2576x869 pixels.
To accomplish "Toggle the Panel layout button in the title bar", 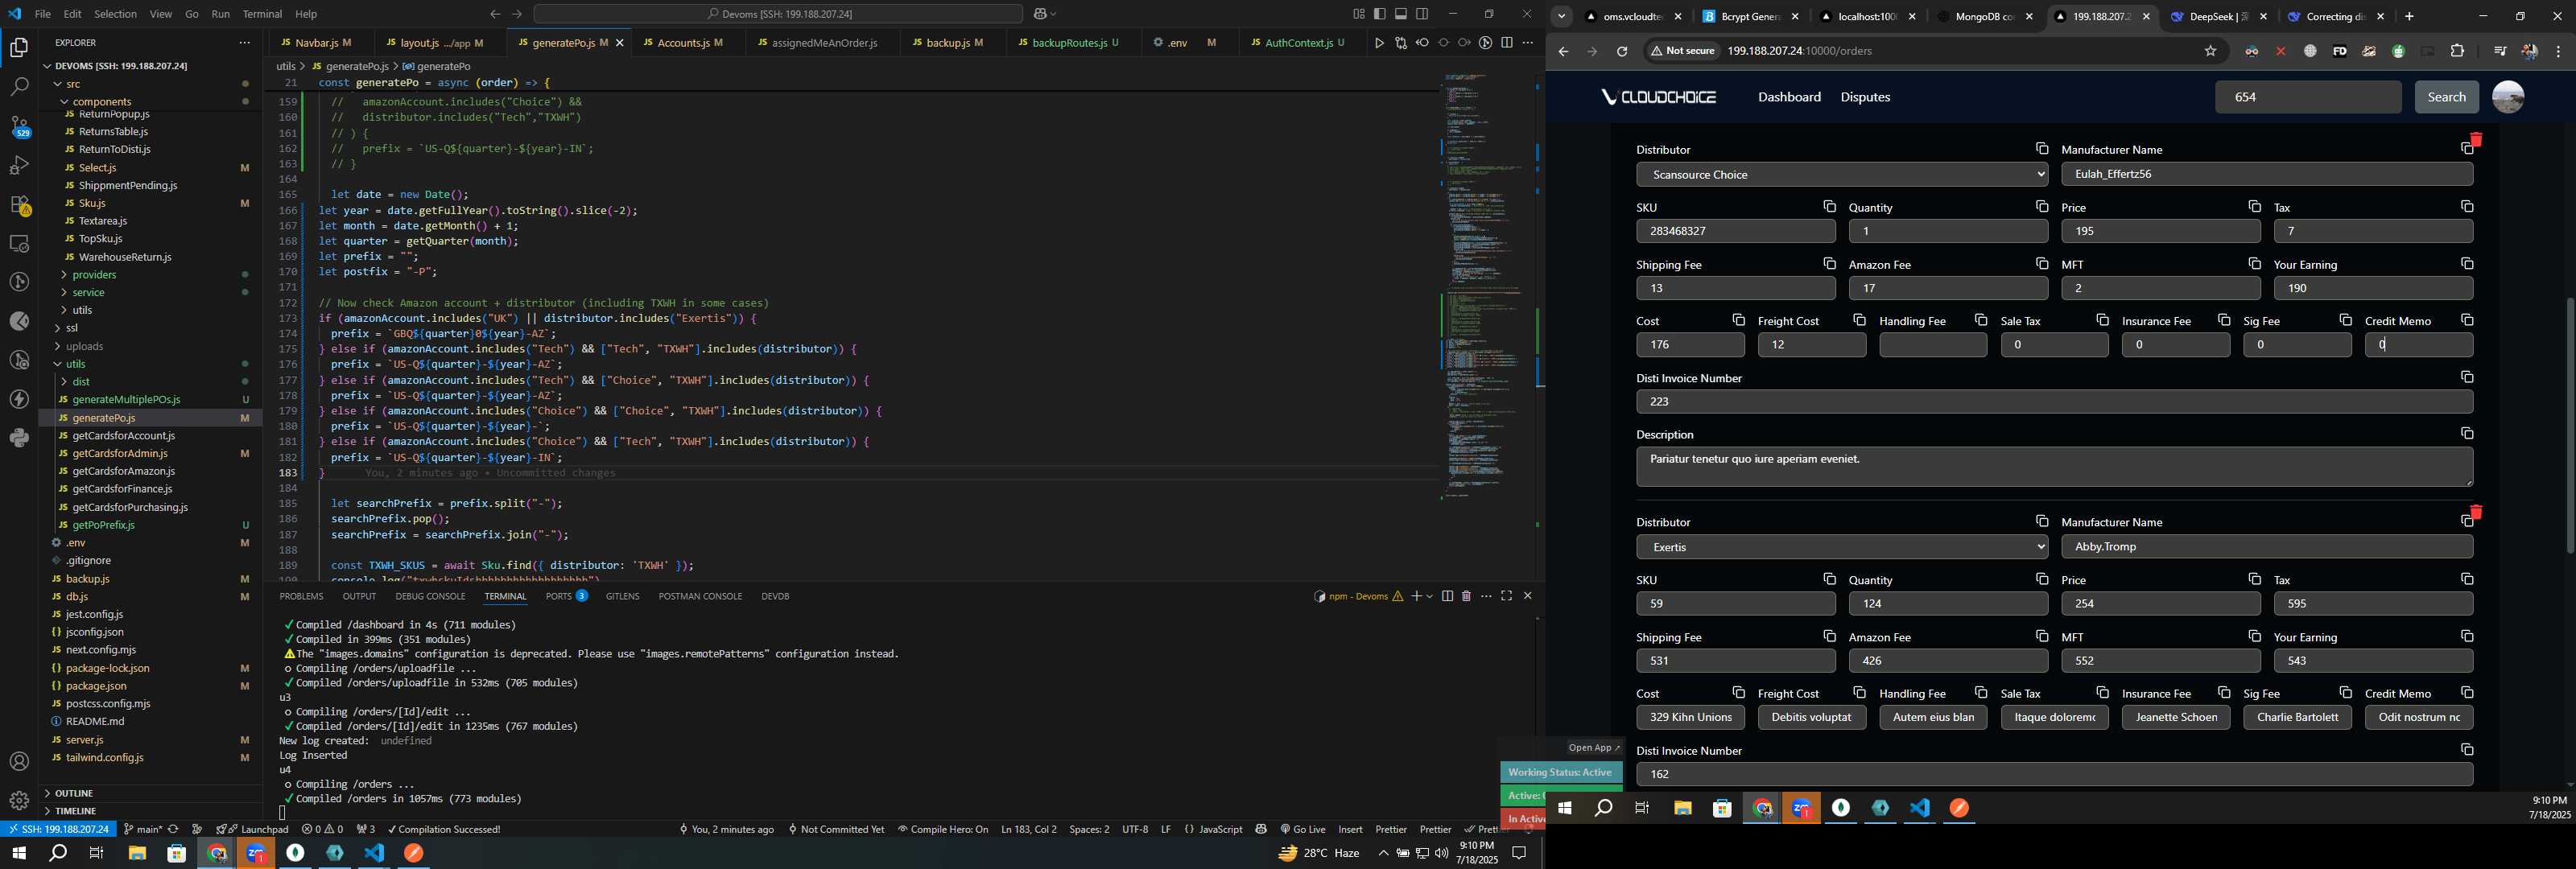I will (x=1401, y=14).
